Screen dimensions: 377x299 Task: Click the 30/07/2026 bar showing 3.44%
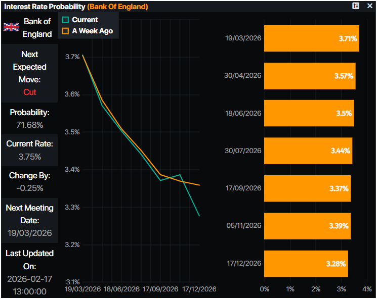point(308,151)
